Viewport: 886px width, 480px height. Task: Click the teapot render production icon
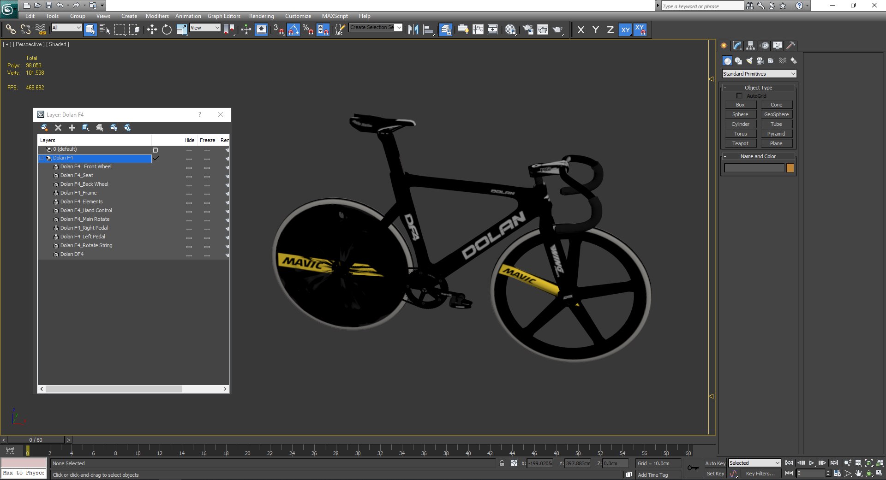[x=558, y=30]
